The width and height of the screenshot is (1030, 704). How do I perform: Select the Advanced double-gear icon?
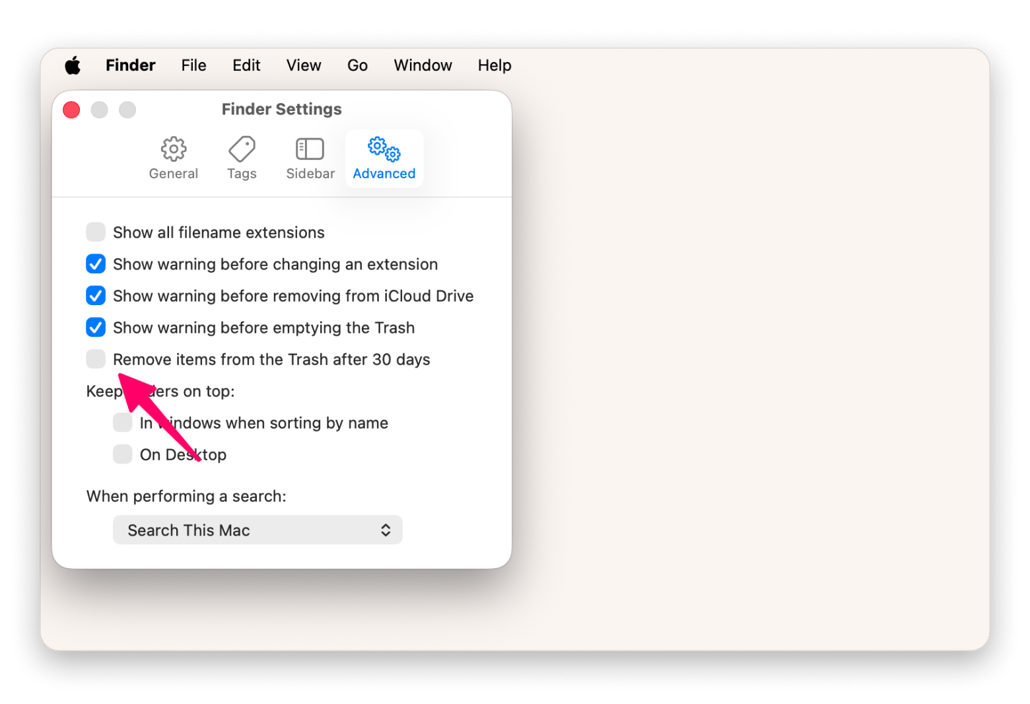click(x=384, y=149)
